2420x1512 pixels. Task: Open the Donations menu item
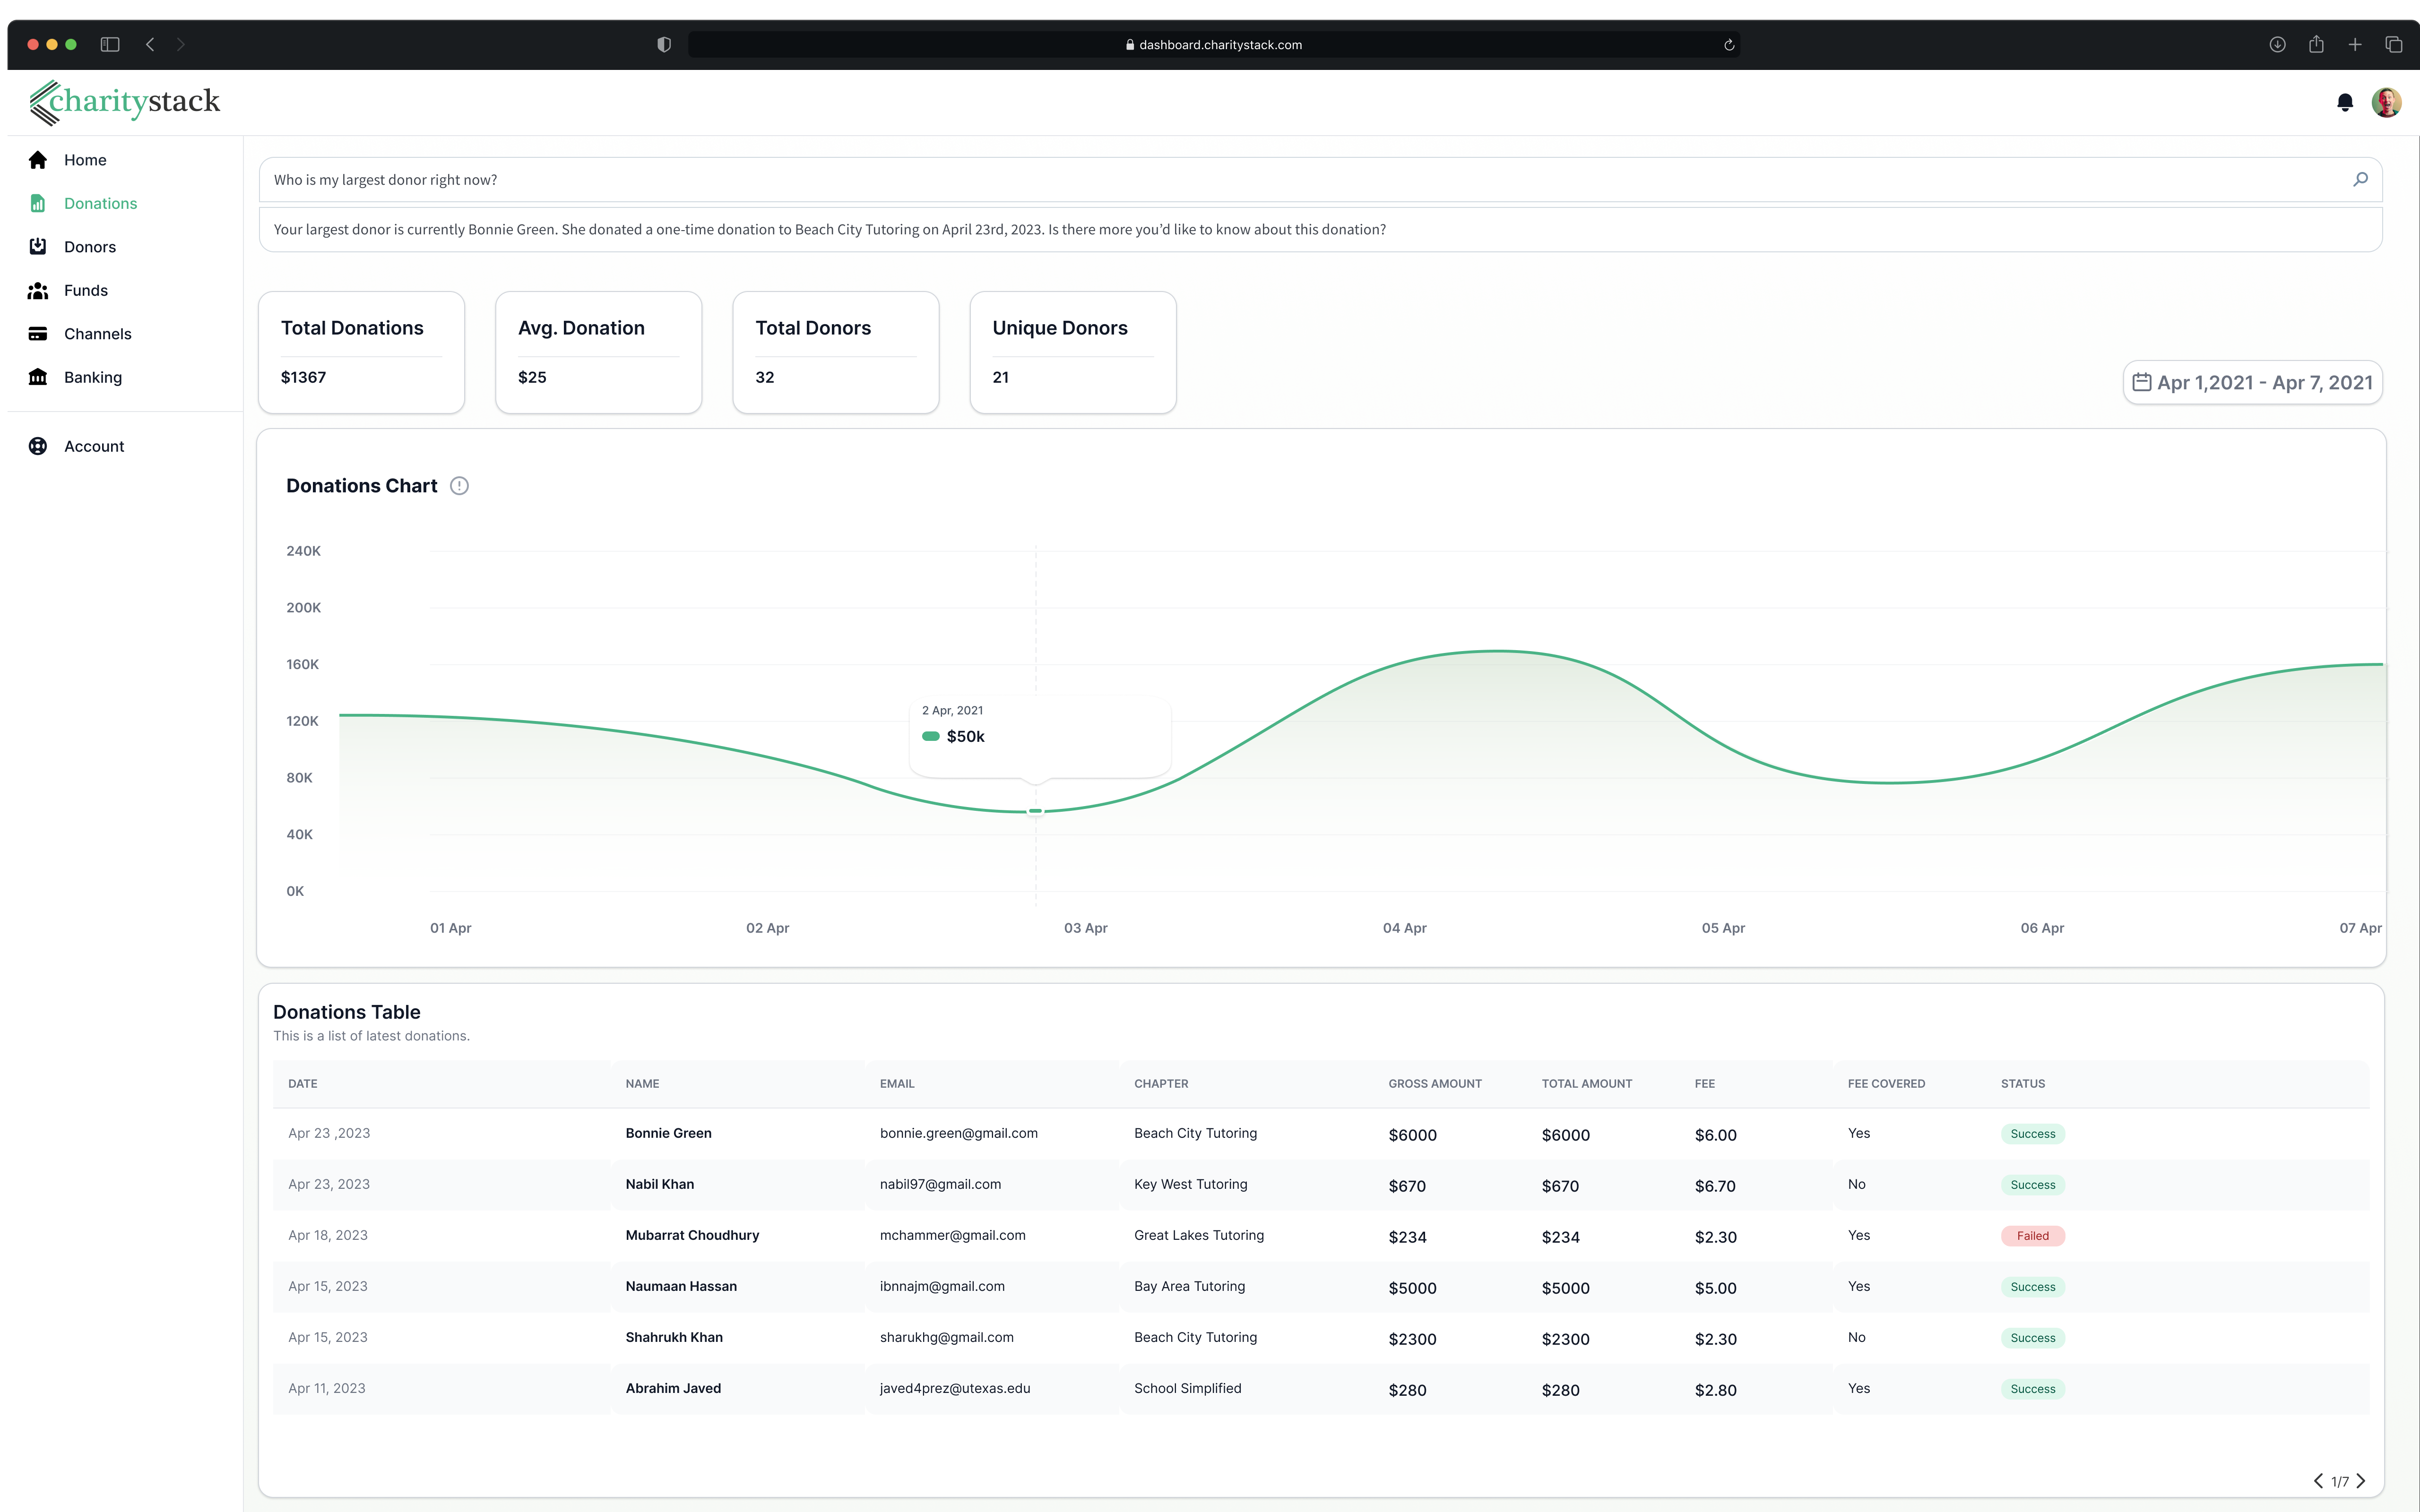[x=100, y=203]
